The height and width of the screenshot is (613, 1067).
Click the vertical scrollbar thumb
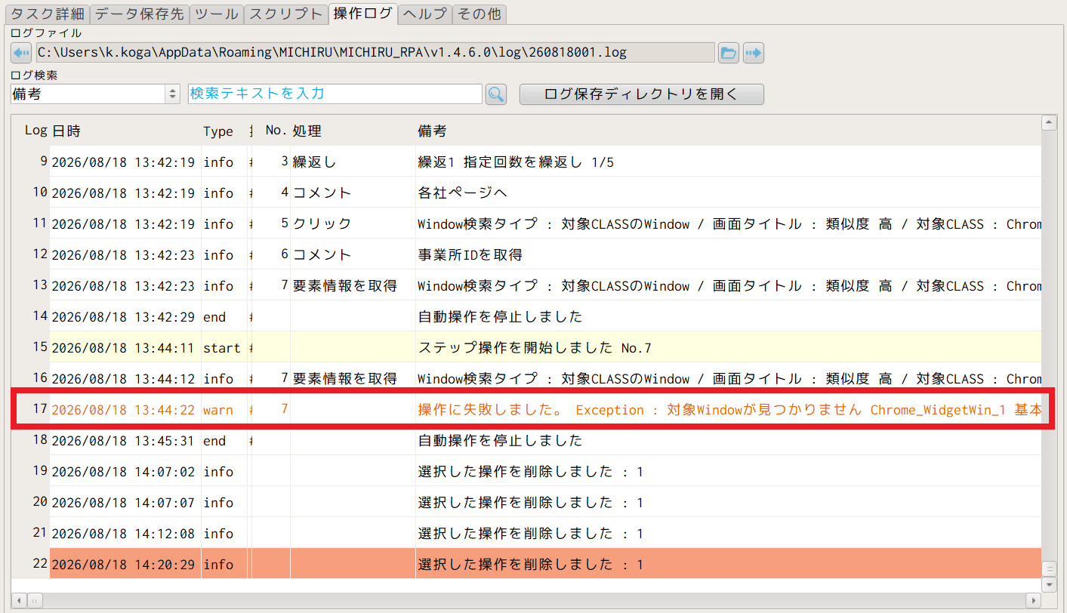1049,568
